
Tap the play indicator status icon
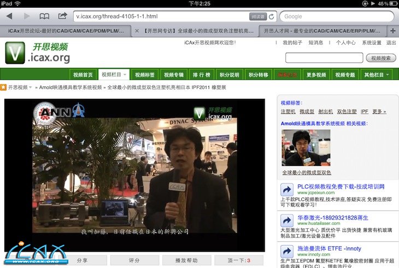(373, 4)
